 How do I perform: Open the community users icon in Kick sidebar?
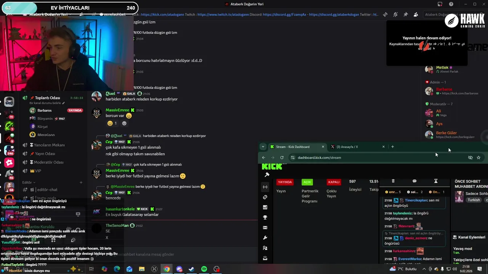pos(265,248)
